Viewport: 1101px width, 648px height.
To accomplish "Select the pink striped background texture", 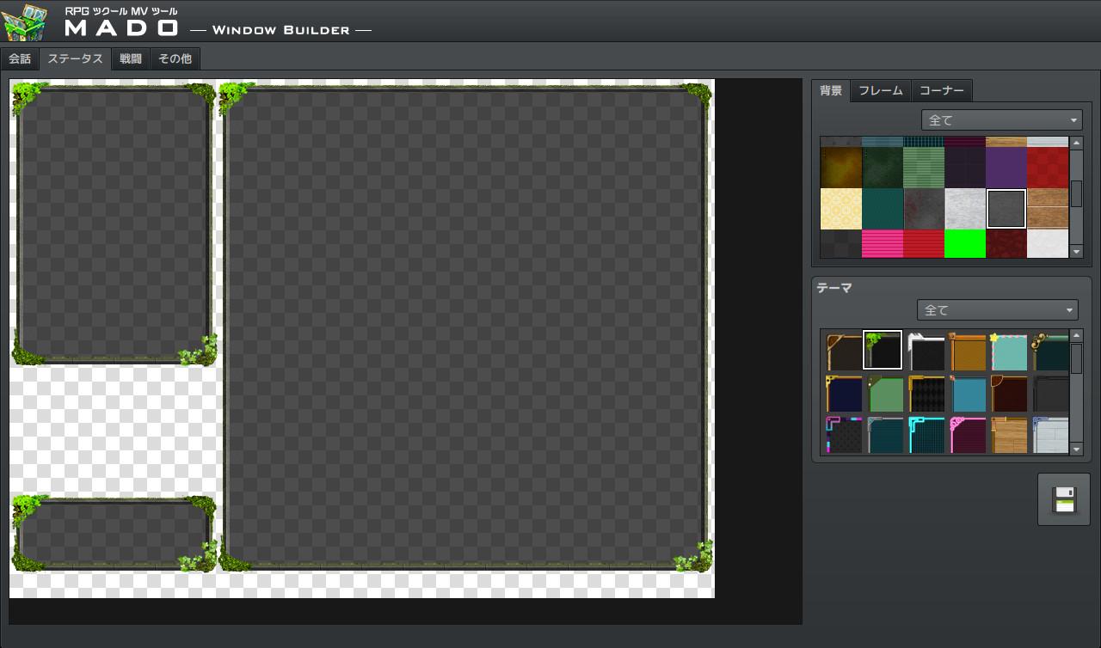I will pyautogui.click(x=883, y=244).
